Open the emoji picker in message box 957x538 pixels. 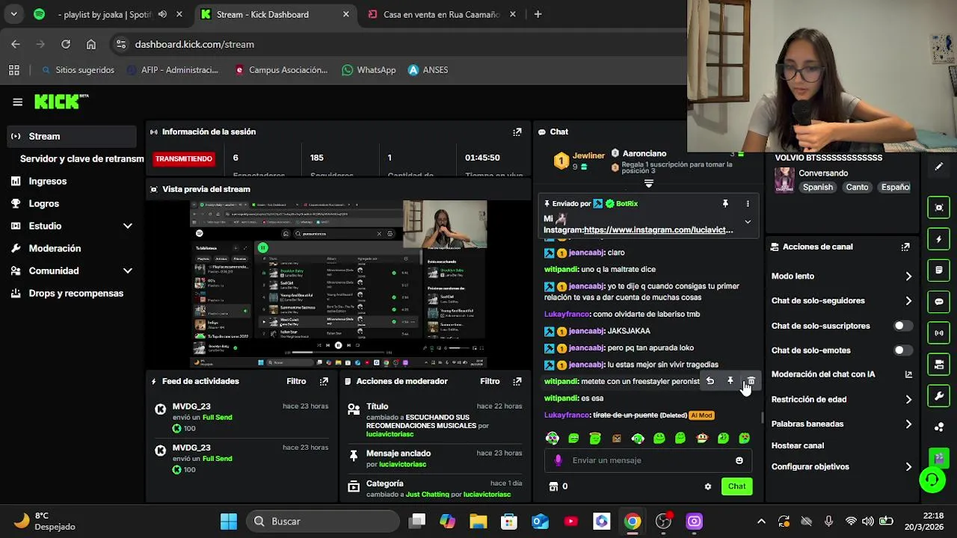tap(739, 460)
